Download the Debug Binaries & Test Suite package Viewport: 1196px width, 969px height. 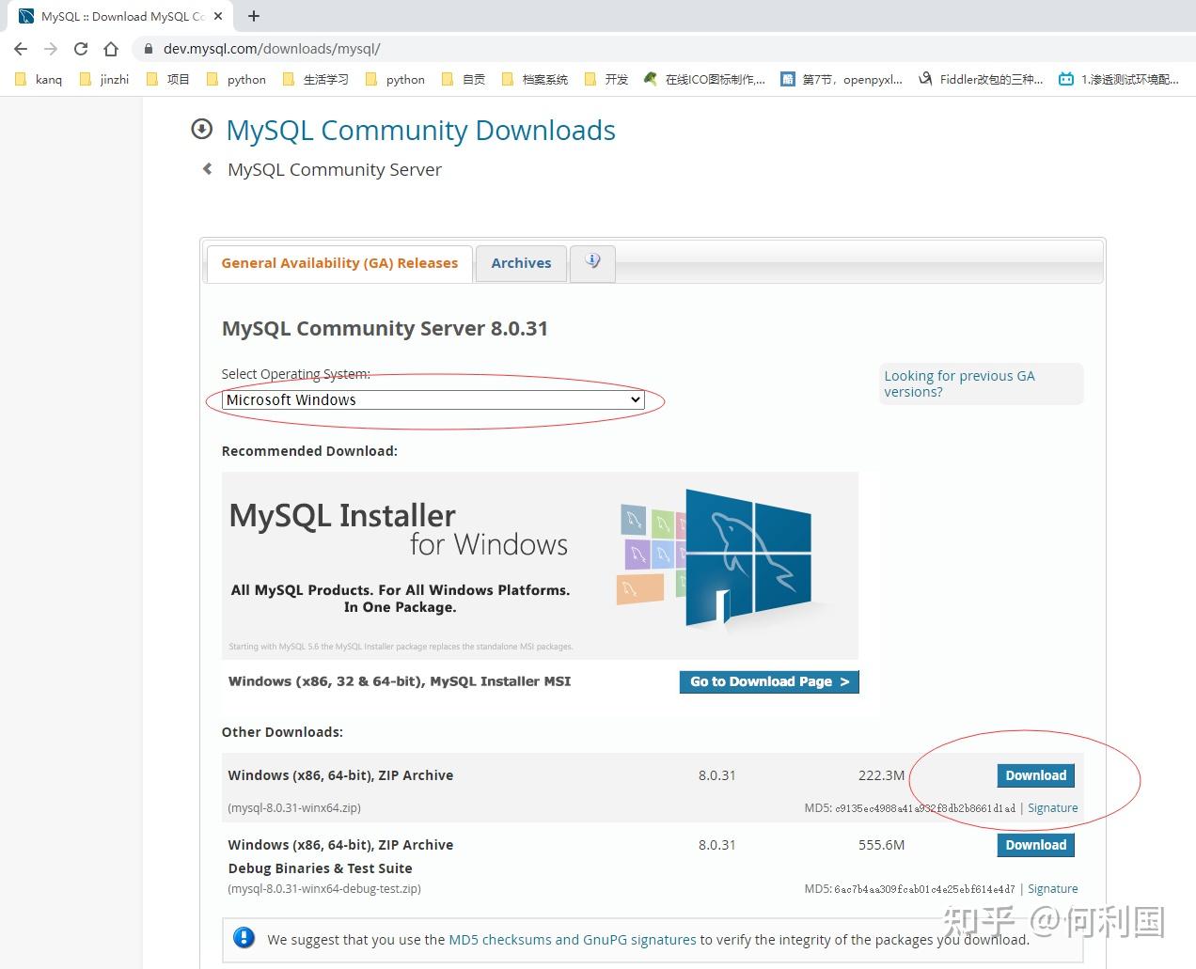pos(1035,845)
